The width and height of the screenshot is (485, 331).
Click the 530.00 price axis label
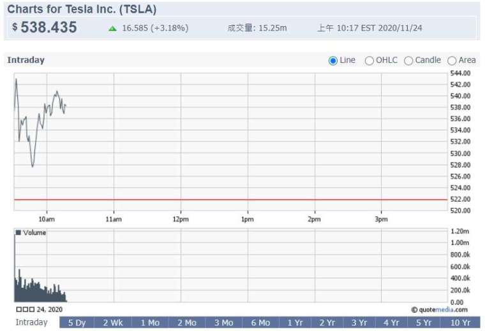pos(460,153)
